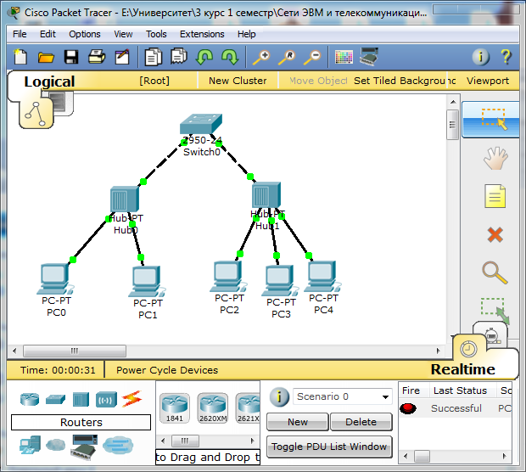Select the Delete red X tool
This screenshot has height=472, width=526.
[x=495, y=234]
